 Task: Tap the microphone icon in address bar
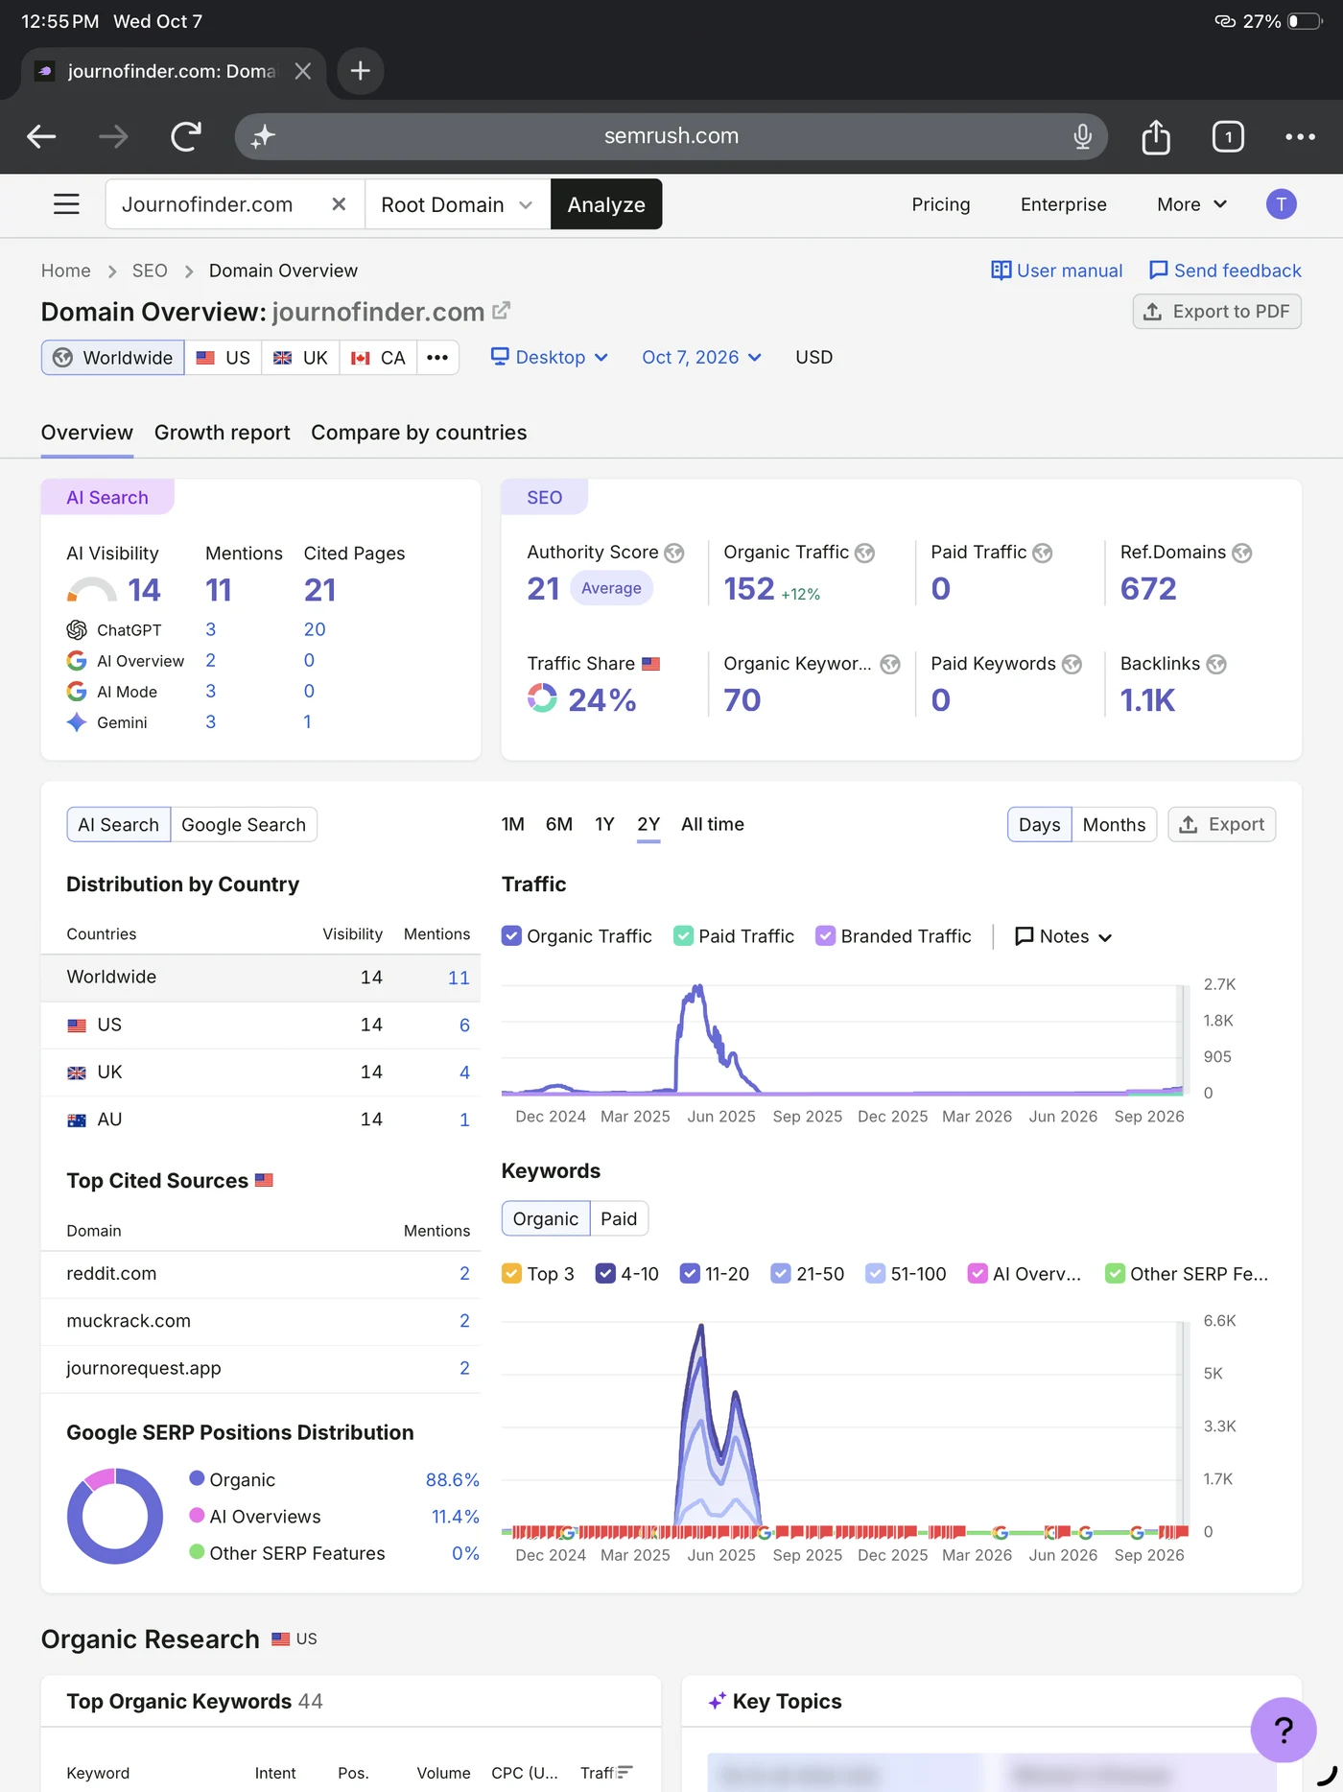(x=1082, y=136)
